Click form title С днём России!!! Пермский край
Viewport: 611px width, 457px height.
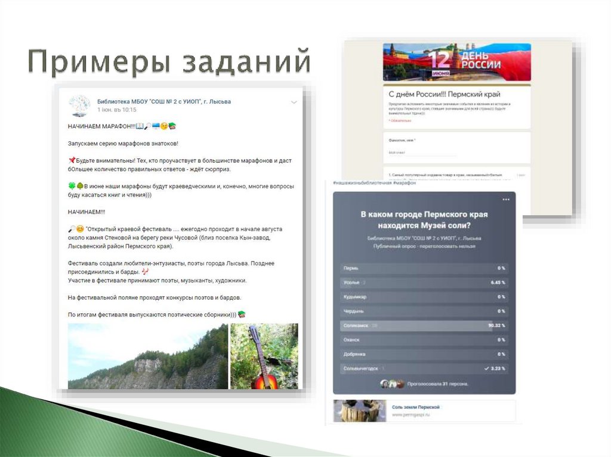click(444, 94)
